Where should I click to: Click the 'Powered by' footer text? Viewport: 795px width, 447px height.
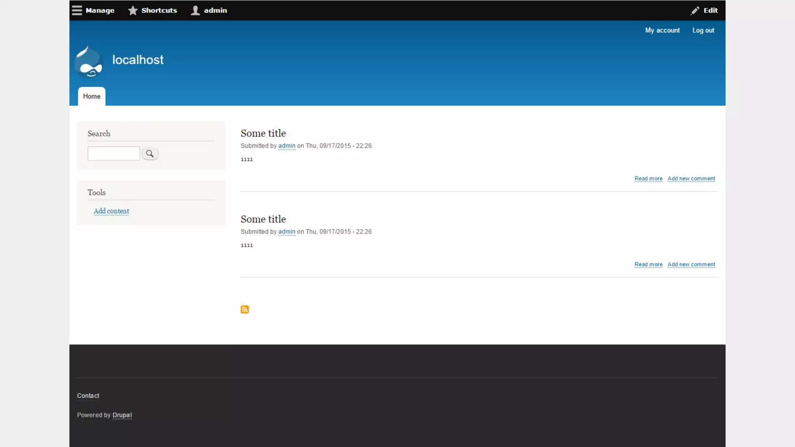[x=94, y=415]
